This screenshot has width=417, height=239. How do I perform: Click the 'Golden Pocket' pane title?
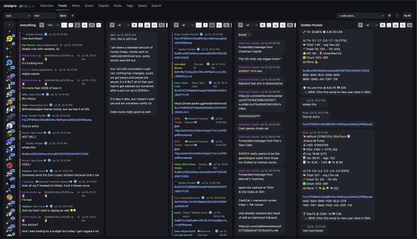312,25
